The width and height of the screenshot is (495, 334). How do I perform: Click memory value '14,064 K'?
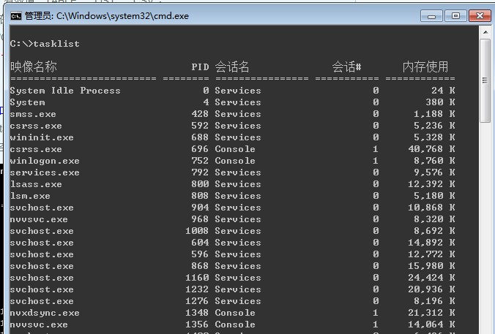pos(431,324)
